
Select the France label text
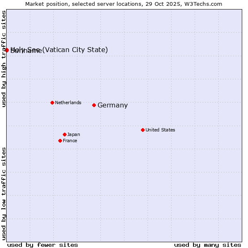(70, 141)
